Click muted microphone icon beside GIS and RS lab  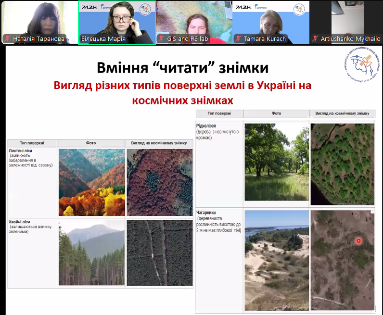(161, 38)
